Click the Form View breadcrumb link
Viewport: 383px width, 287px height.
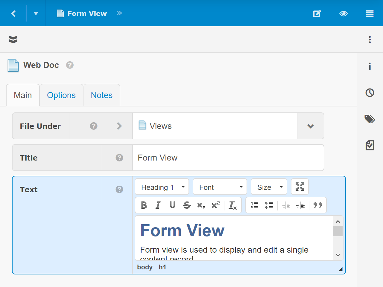[x=87, y=13]
